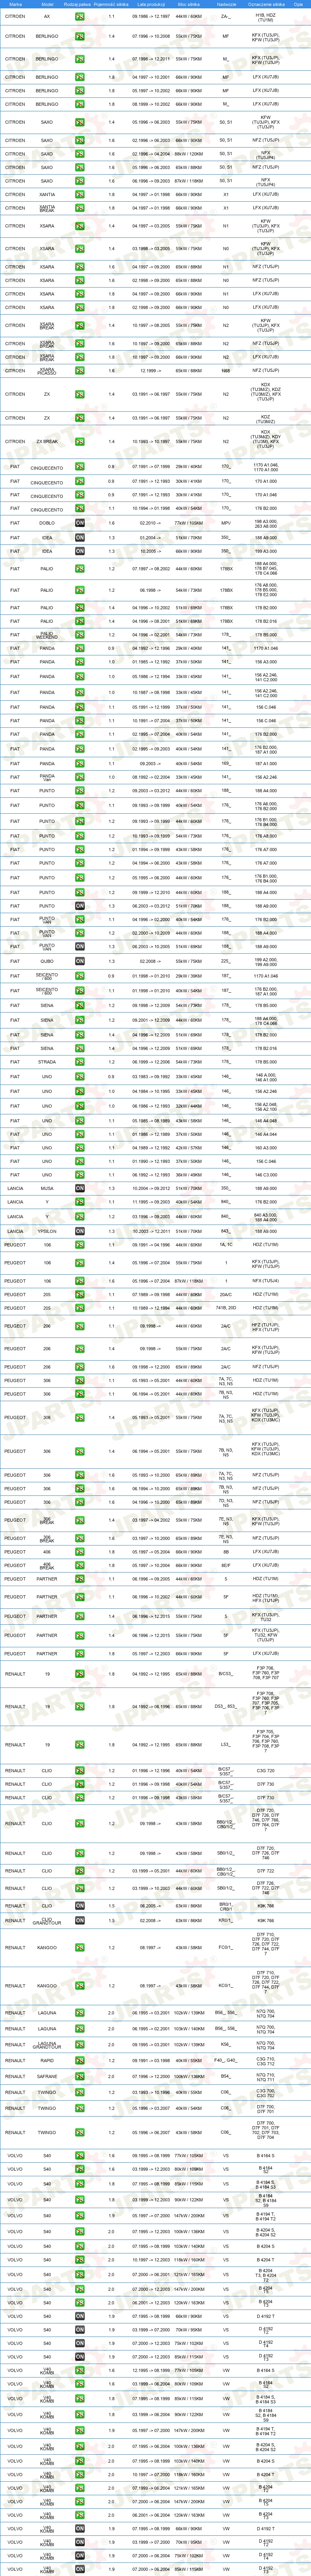Click the ZA-_ body code in the AX row
Image resolution: width=311 pixels, height=2576 pixels.
pos(225,17)
